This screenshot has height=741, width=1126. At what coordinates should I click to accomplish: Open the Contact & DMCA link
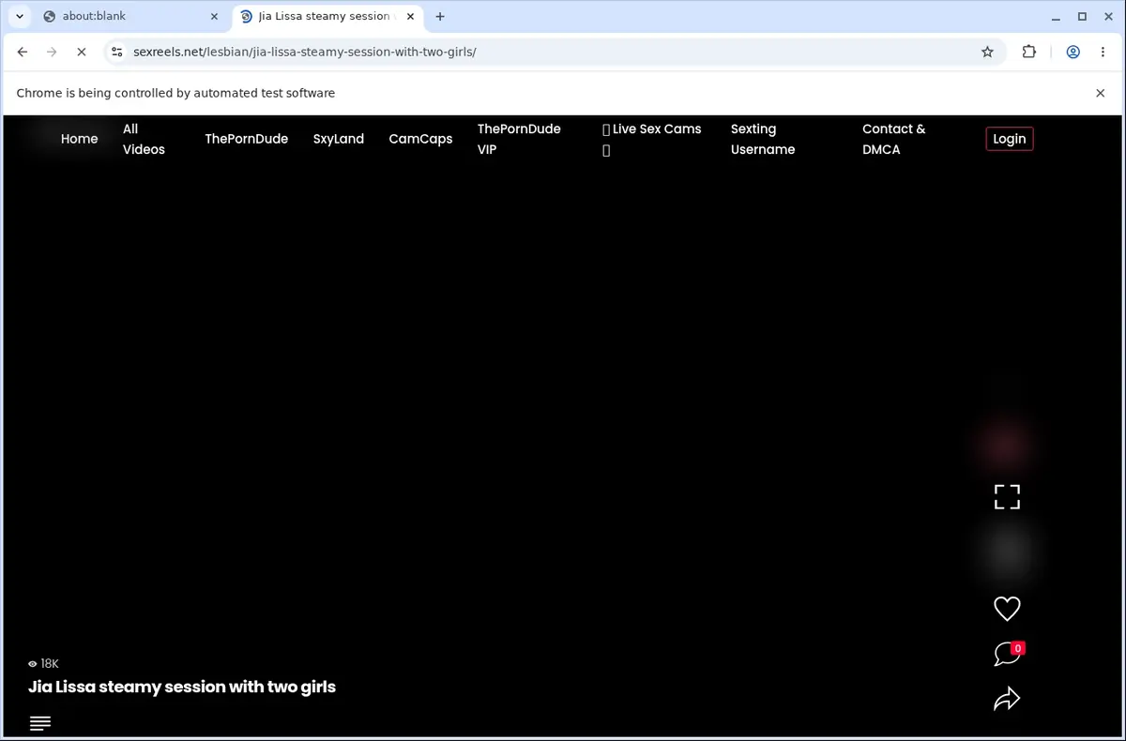pyautogui.click(x=893, y=139)
